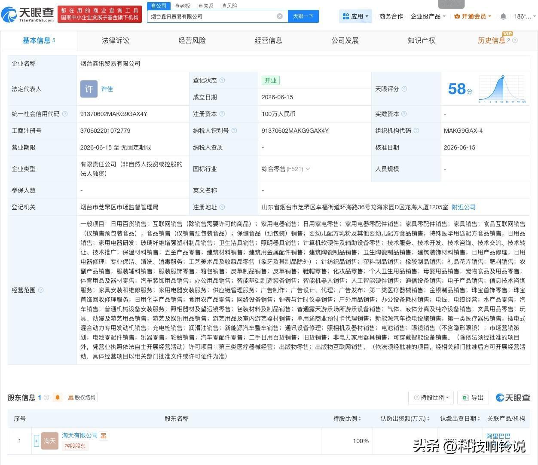Click the registration number 370602201072779
The width and height of the screenshot is (538, 465).
tap(105, 131)
